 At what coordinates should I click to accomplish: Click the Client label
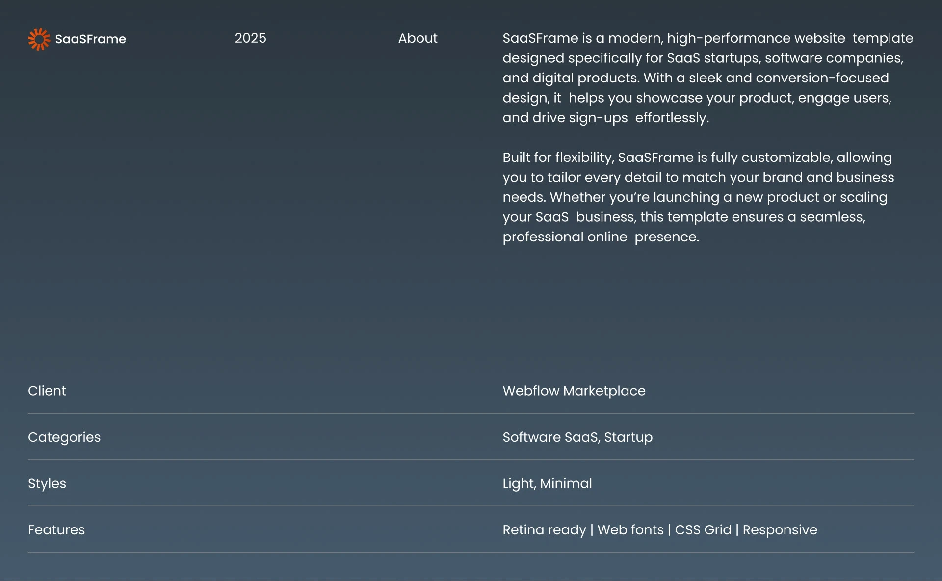(x=47, y=391)
